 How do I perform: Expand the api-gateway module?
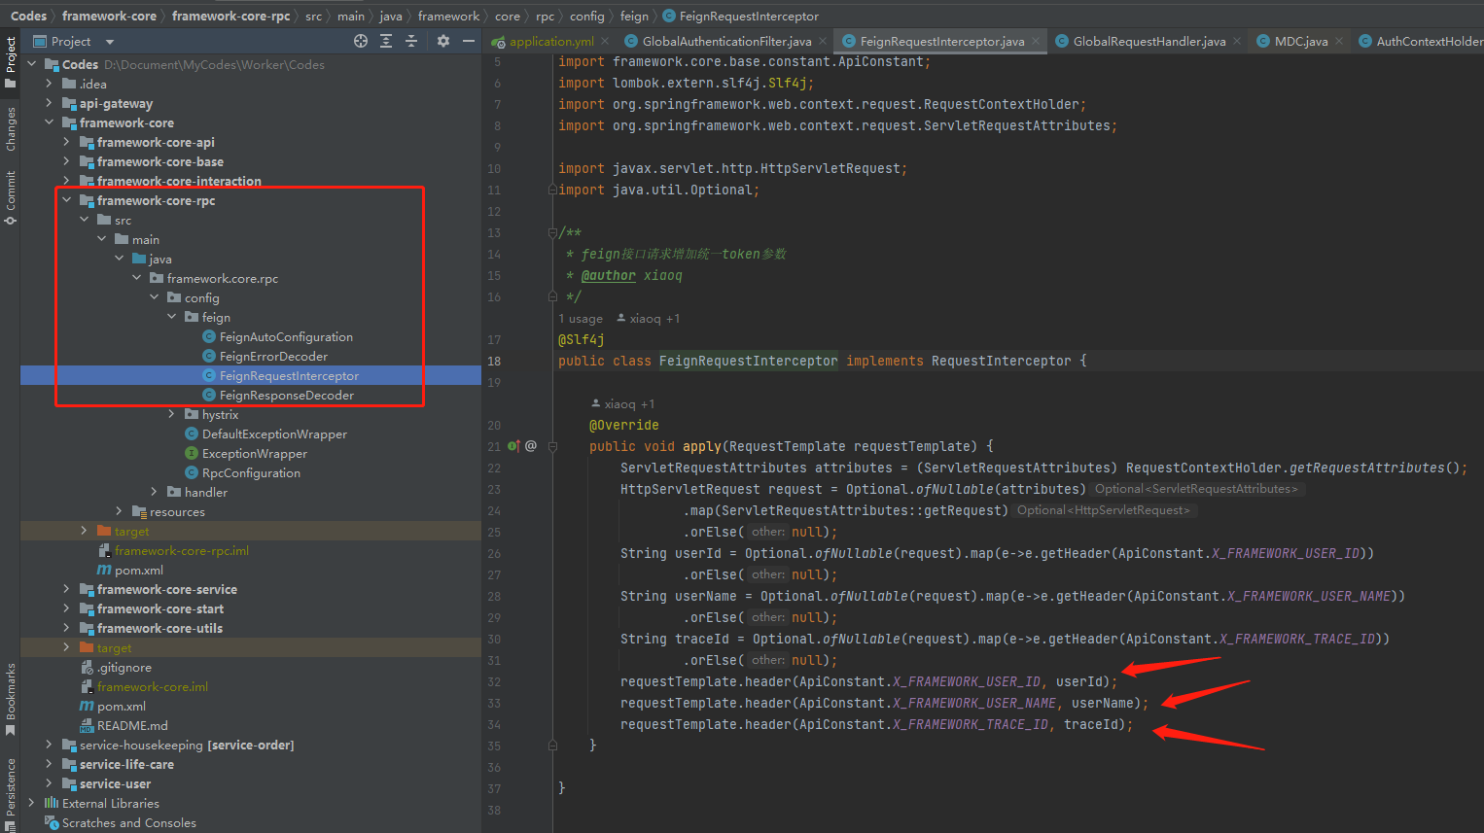pos(50,103)
